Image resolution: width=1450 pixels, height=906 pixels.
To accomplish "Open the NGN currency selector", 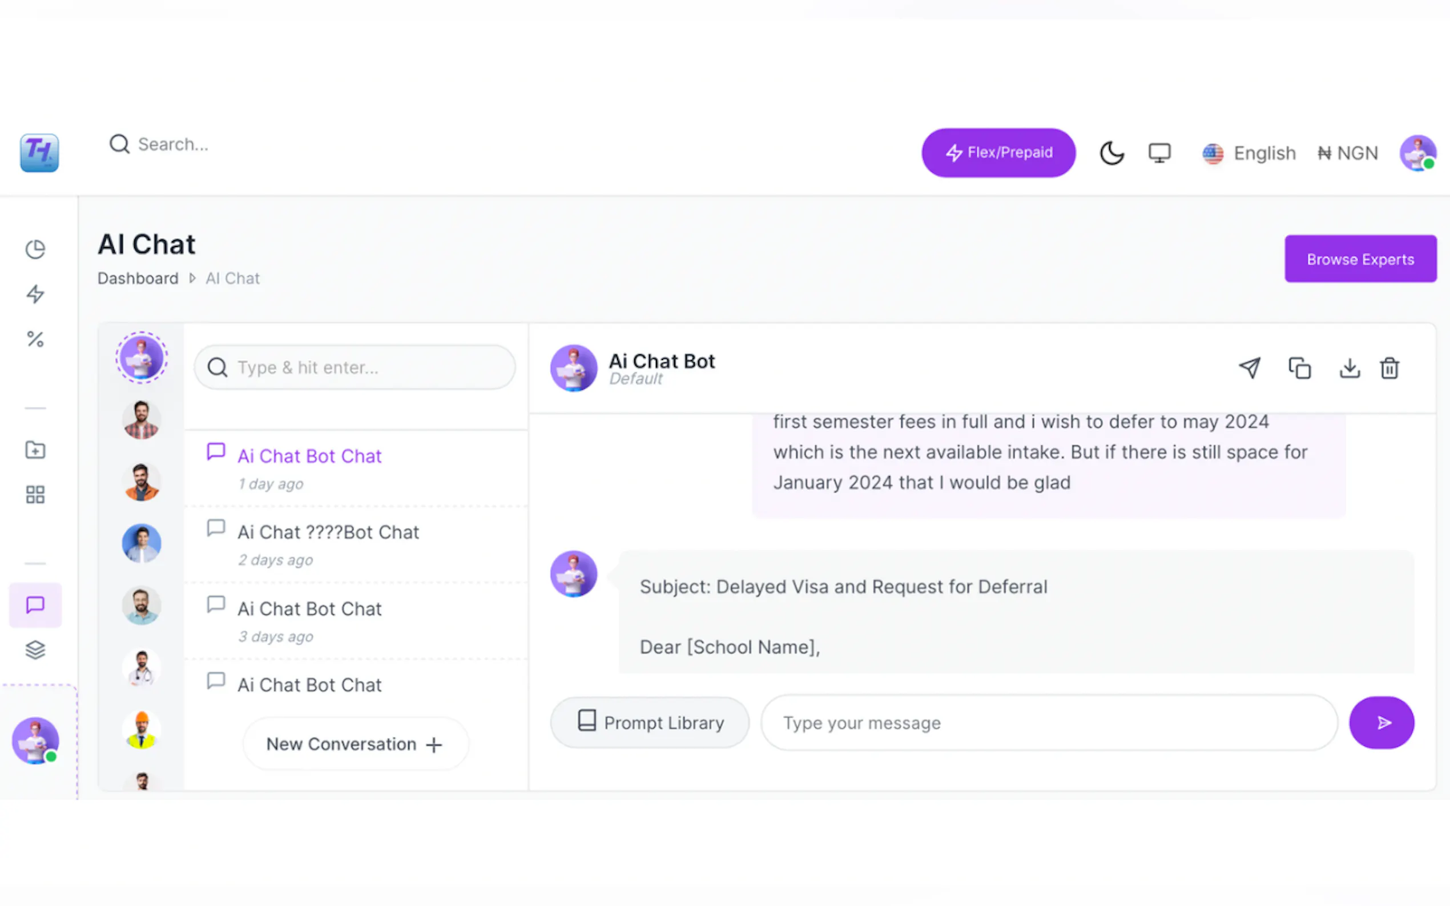I will pos(1348,153).
